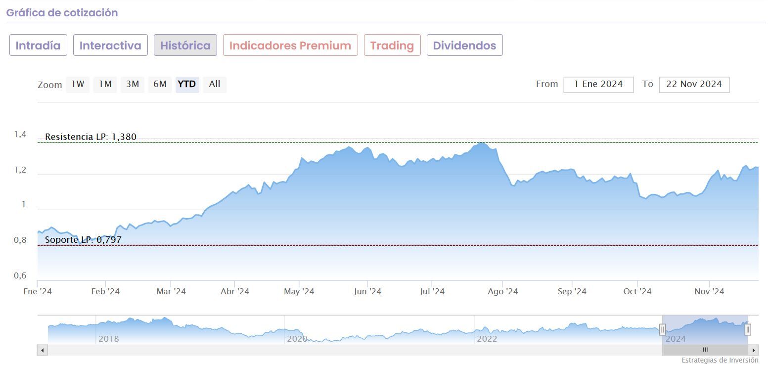Click the To date field

click(694, 84)
